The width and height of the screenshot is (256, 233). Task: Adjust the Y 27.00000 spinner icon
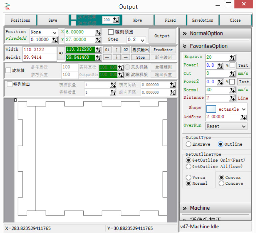tap(98, 40)
